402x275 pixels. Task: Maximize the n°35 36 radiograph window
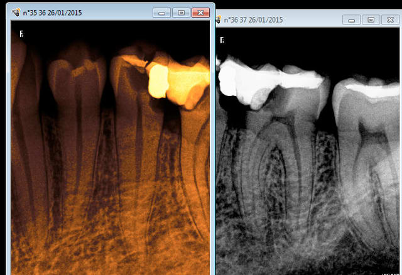pyautogui.click(x=181, y=13)
